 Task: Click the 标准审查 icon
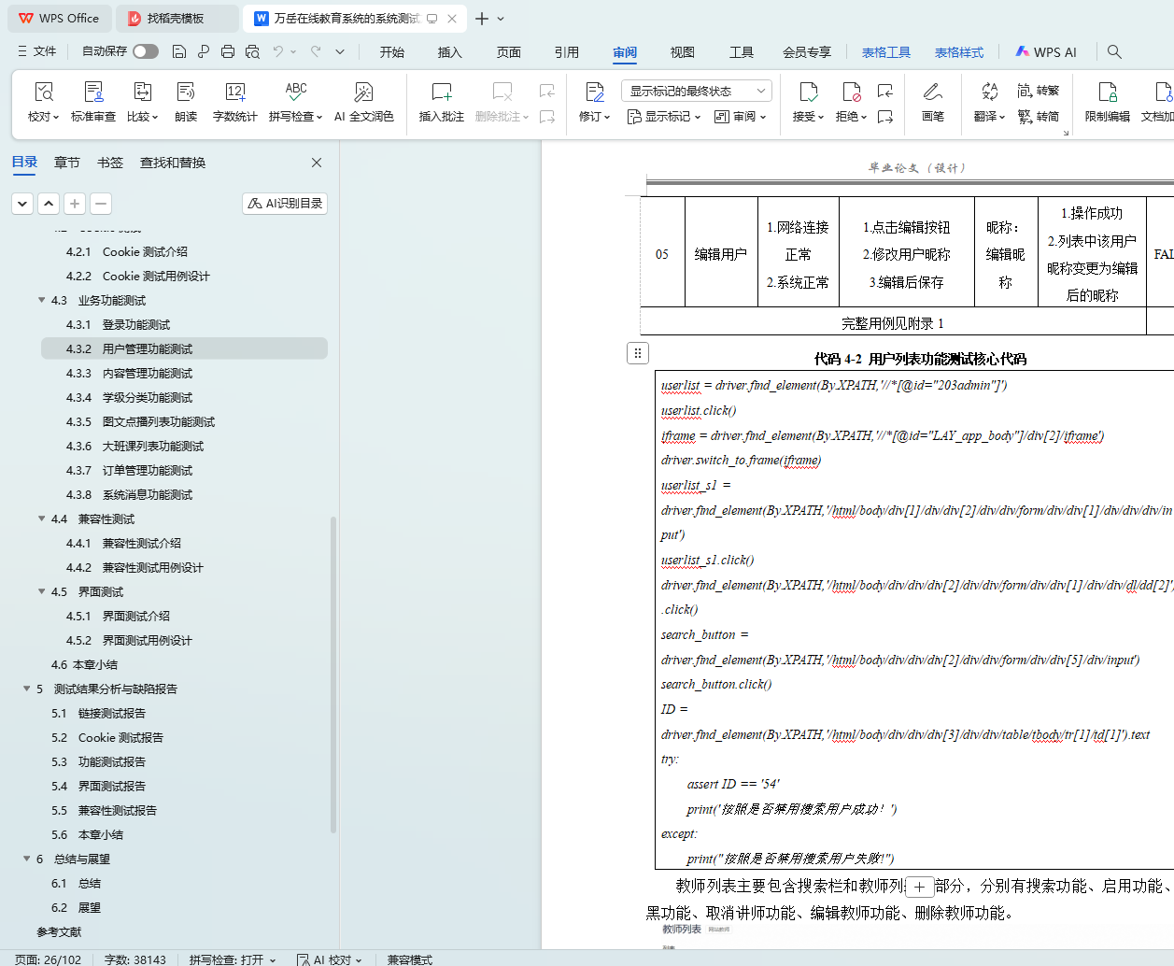pyautogui.click(x=93, y=92)
